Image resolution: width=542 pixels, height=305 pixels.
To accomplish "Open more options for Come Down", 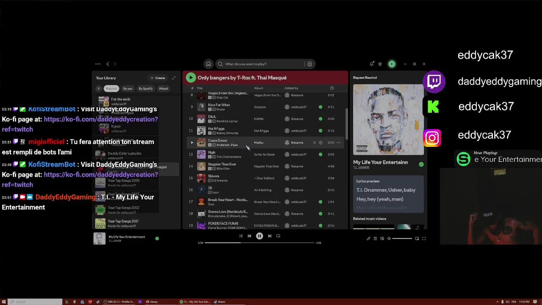I will pyautogui.click(x=338, y=143).
